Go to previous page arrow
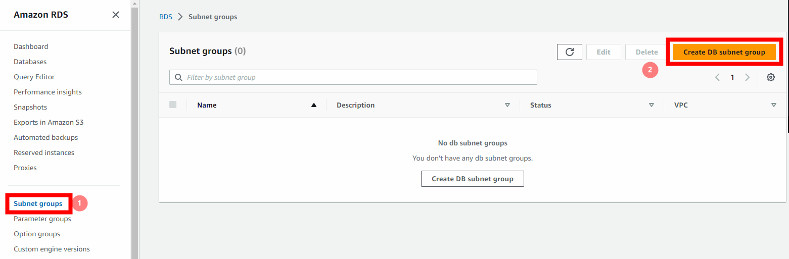The width and height of the screenshot is (789, 259). [x=717, y=77]
